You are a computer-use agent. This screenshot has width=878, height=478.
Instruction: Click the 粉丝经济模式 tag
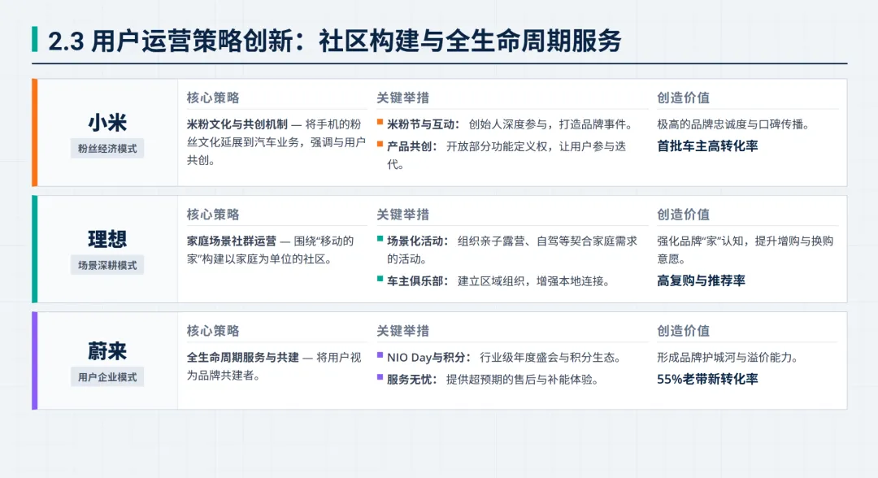click(x=107, y=148)
